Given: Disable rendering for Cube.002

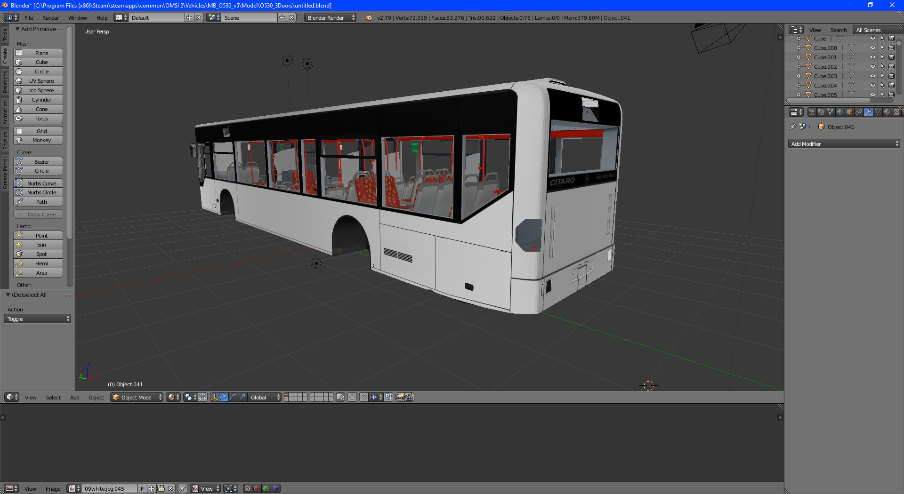Looking at the screenshot, I should click(891, 67).
